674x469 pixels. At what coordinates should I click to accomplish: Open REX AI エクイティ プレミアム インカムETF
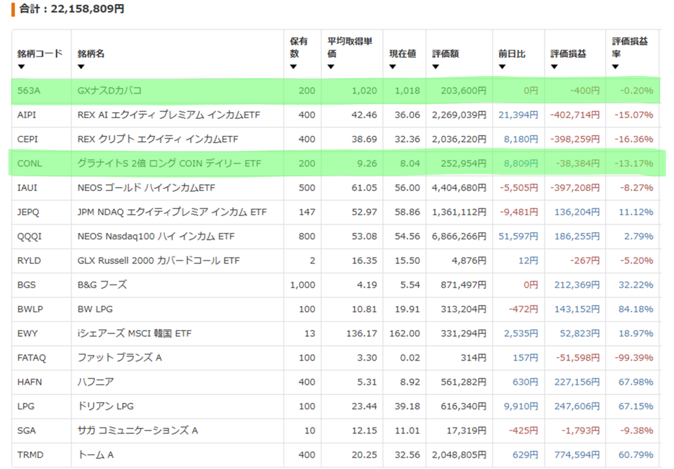tap(169, 115)
